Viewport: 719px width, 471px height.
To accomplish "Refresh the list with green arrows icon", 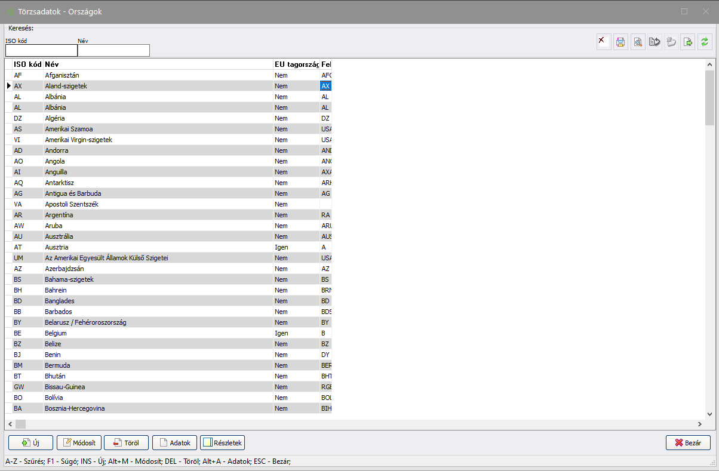I will tap(705, 42).
